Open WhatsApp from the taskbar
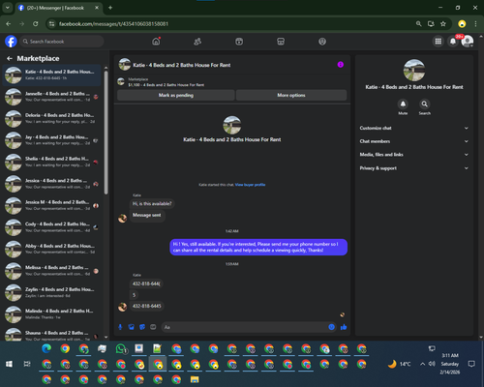 pyautogui.click(x=121, y=348)
